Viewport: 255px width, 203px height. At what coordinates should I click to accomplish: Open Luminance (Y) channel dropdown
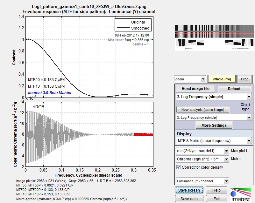202,181
